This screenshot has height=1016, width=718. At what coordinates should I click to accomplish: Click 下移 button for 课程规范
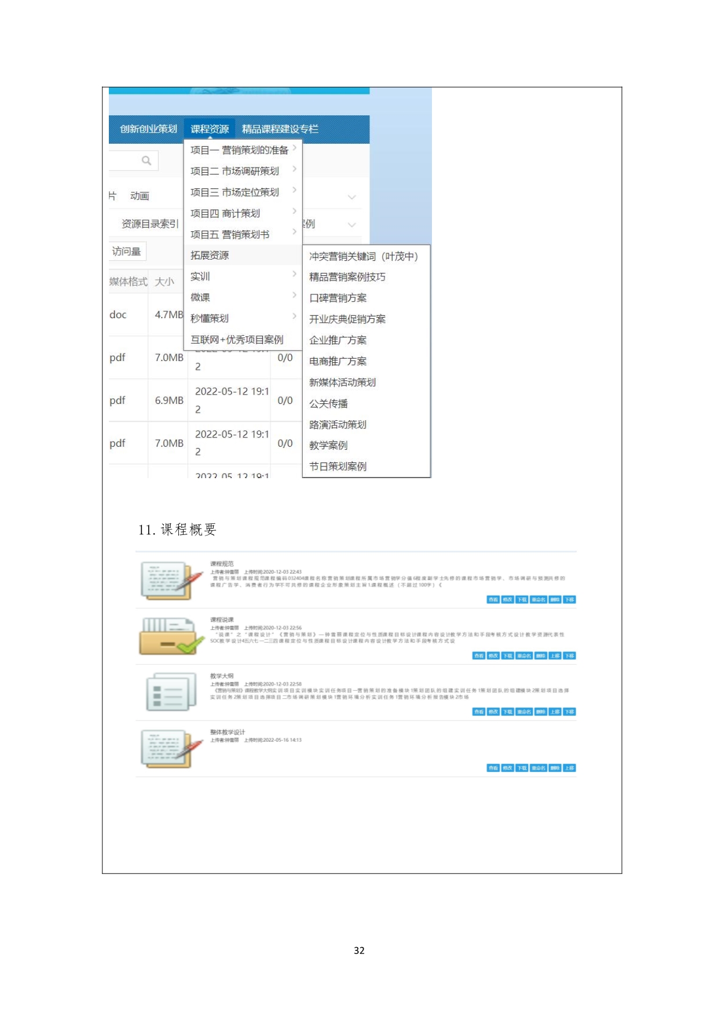point(569,599)
